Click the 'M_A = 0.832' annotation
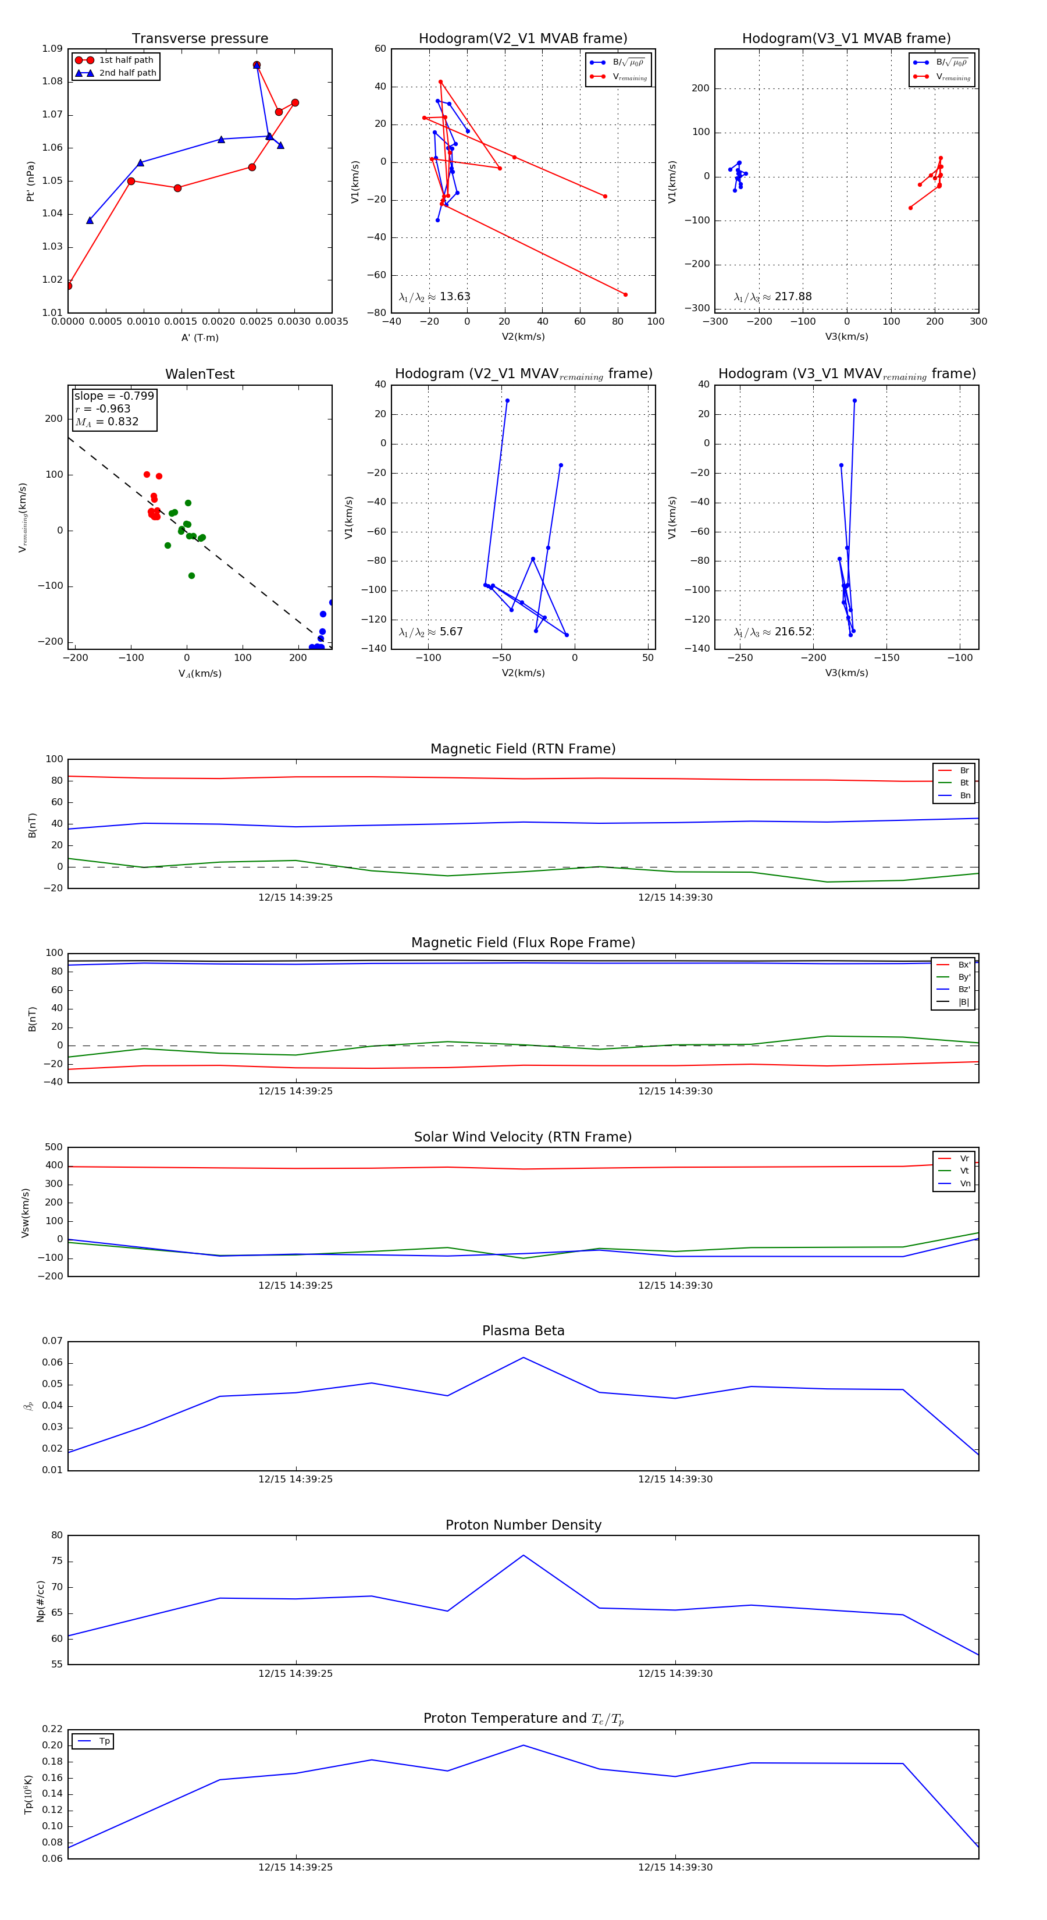This screenshot has width=1047, height=1920. 106,422
